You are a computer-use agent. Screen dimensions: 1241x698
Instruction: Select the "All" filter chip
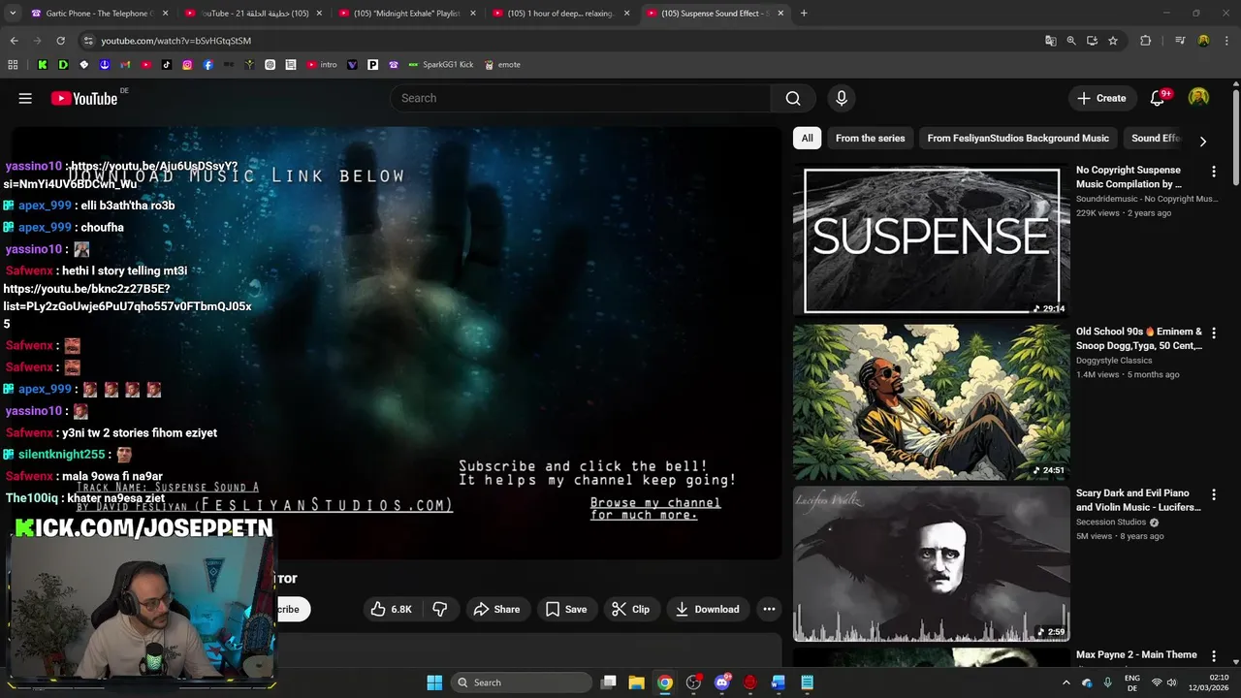(807, 138)
